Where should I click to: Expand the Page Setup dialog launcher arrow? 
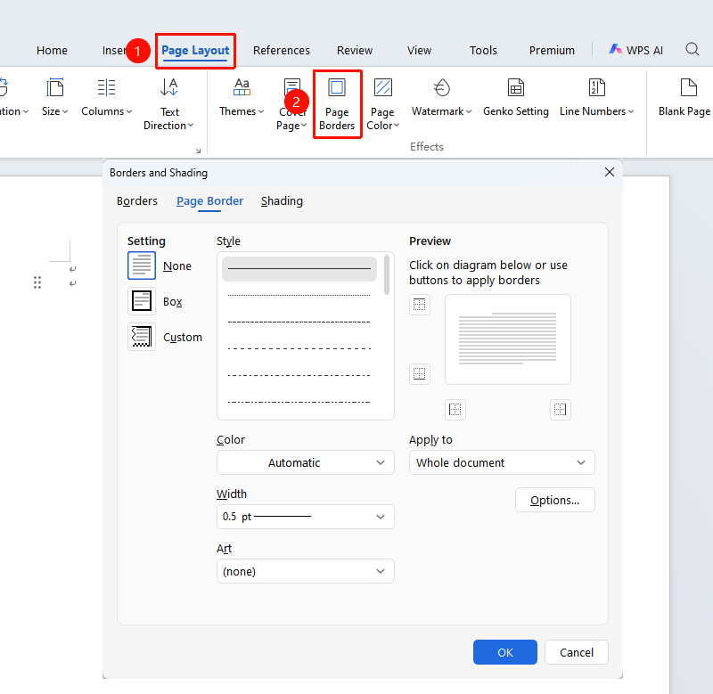coord(198,151)
